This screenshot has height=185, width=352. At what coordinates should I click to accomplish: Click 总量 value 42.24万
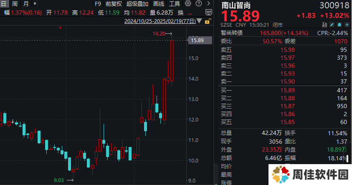[x=271, y=133]
